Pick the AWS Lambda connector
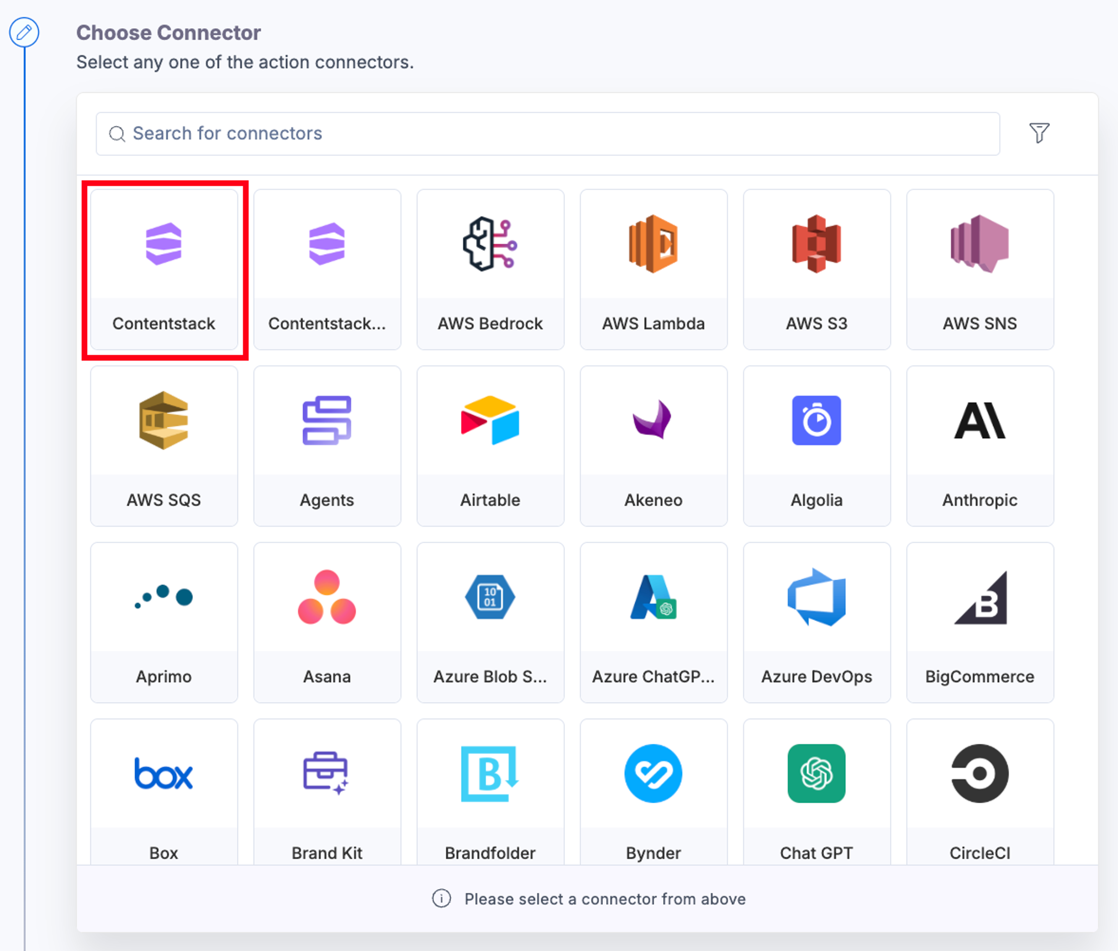Screen dimensions: 1118x951 [654, 270]
